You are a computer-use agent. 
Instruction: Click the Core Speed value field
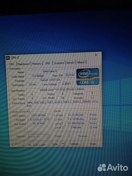pyautogui.click(x=38, y=115)
